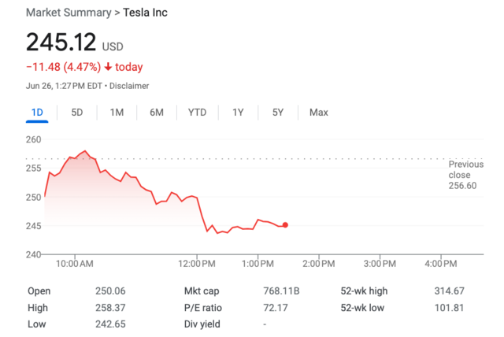
Task: Click the red current-price dot on the chart
Action: point(285,225)
